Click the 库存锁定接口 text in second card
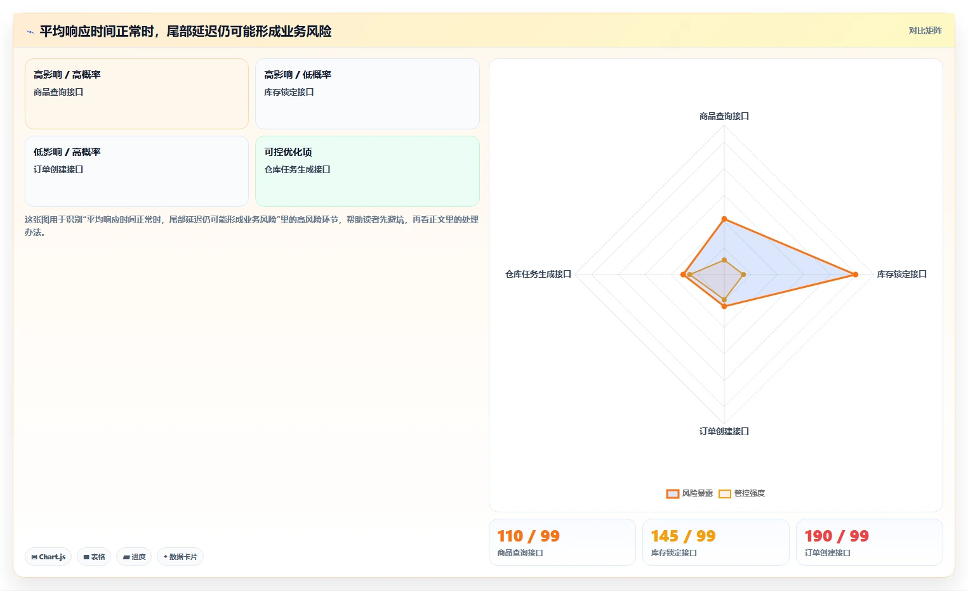The height and width of the screenshot is (591, 968). click(289, 92)
